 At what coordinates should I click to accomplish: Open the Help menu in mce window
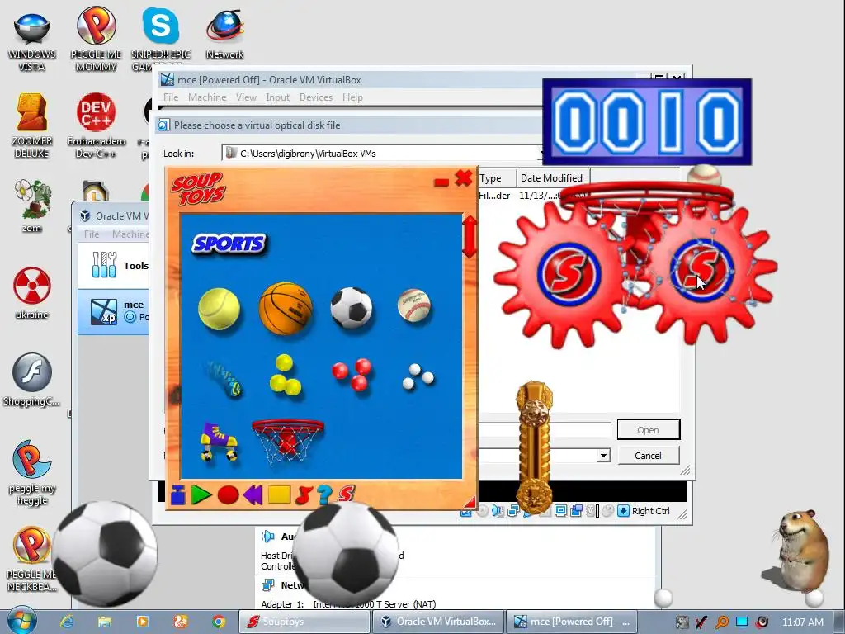click(352, 97)
